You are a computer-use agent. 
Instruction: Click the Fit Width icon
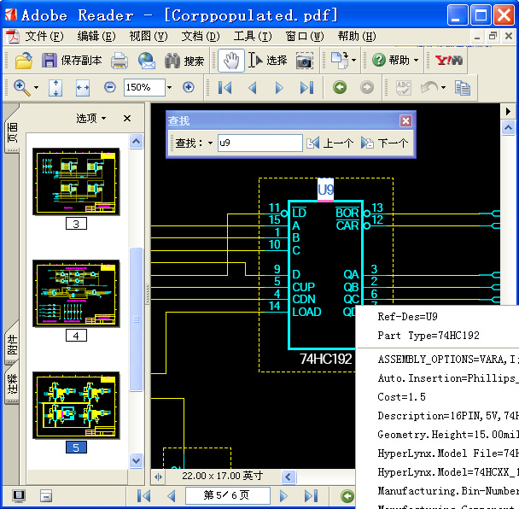tap(83, 87)
